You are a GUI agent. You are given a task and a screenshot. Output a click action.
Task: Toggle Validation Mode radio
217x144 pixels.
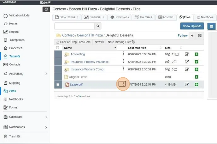point(5,15)
